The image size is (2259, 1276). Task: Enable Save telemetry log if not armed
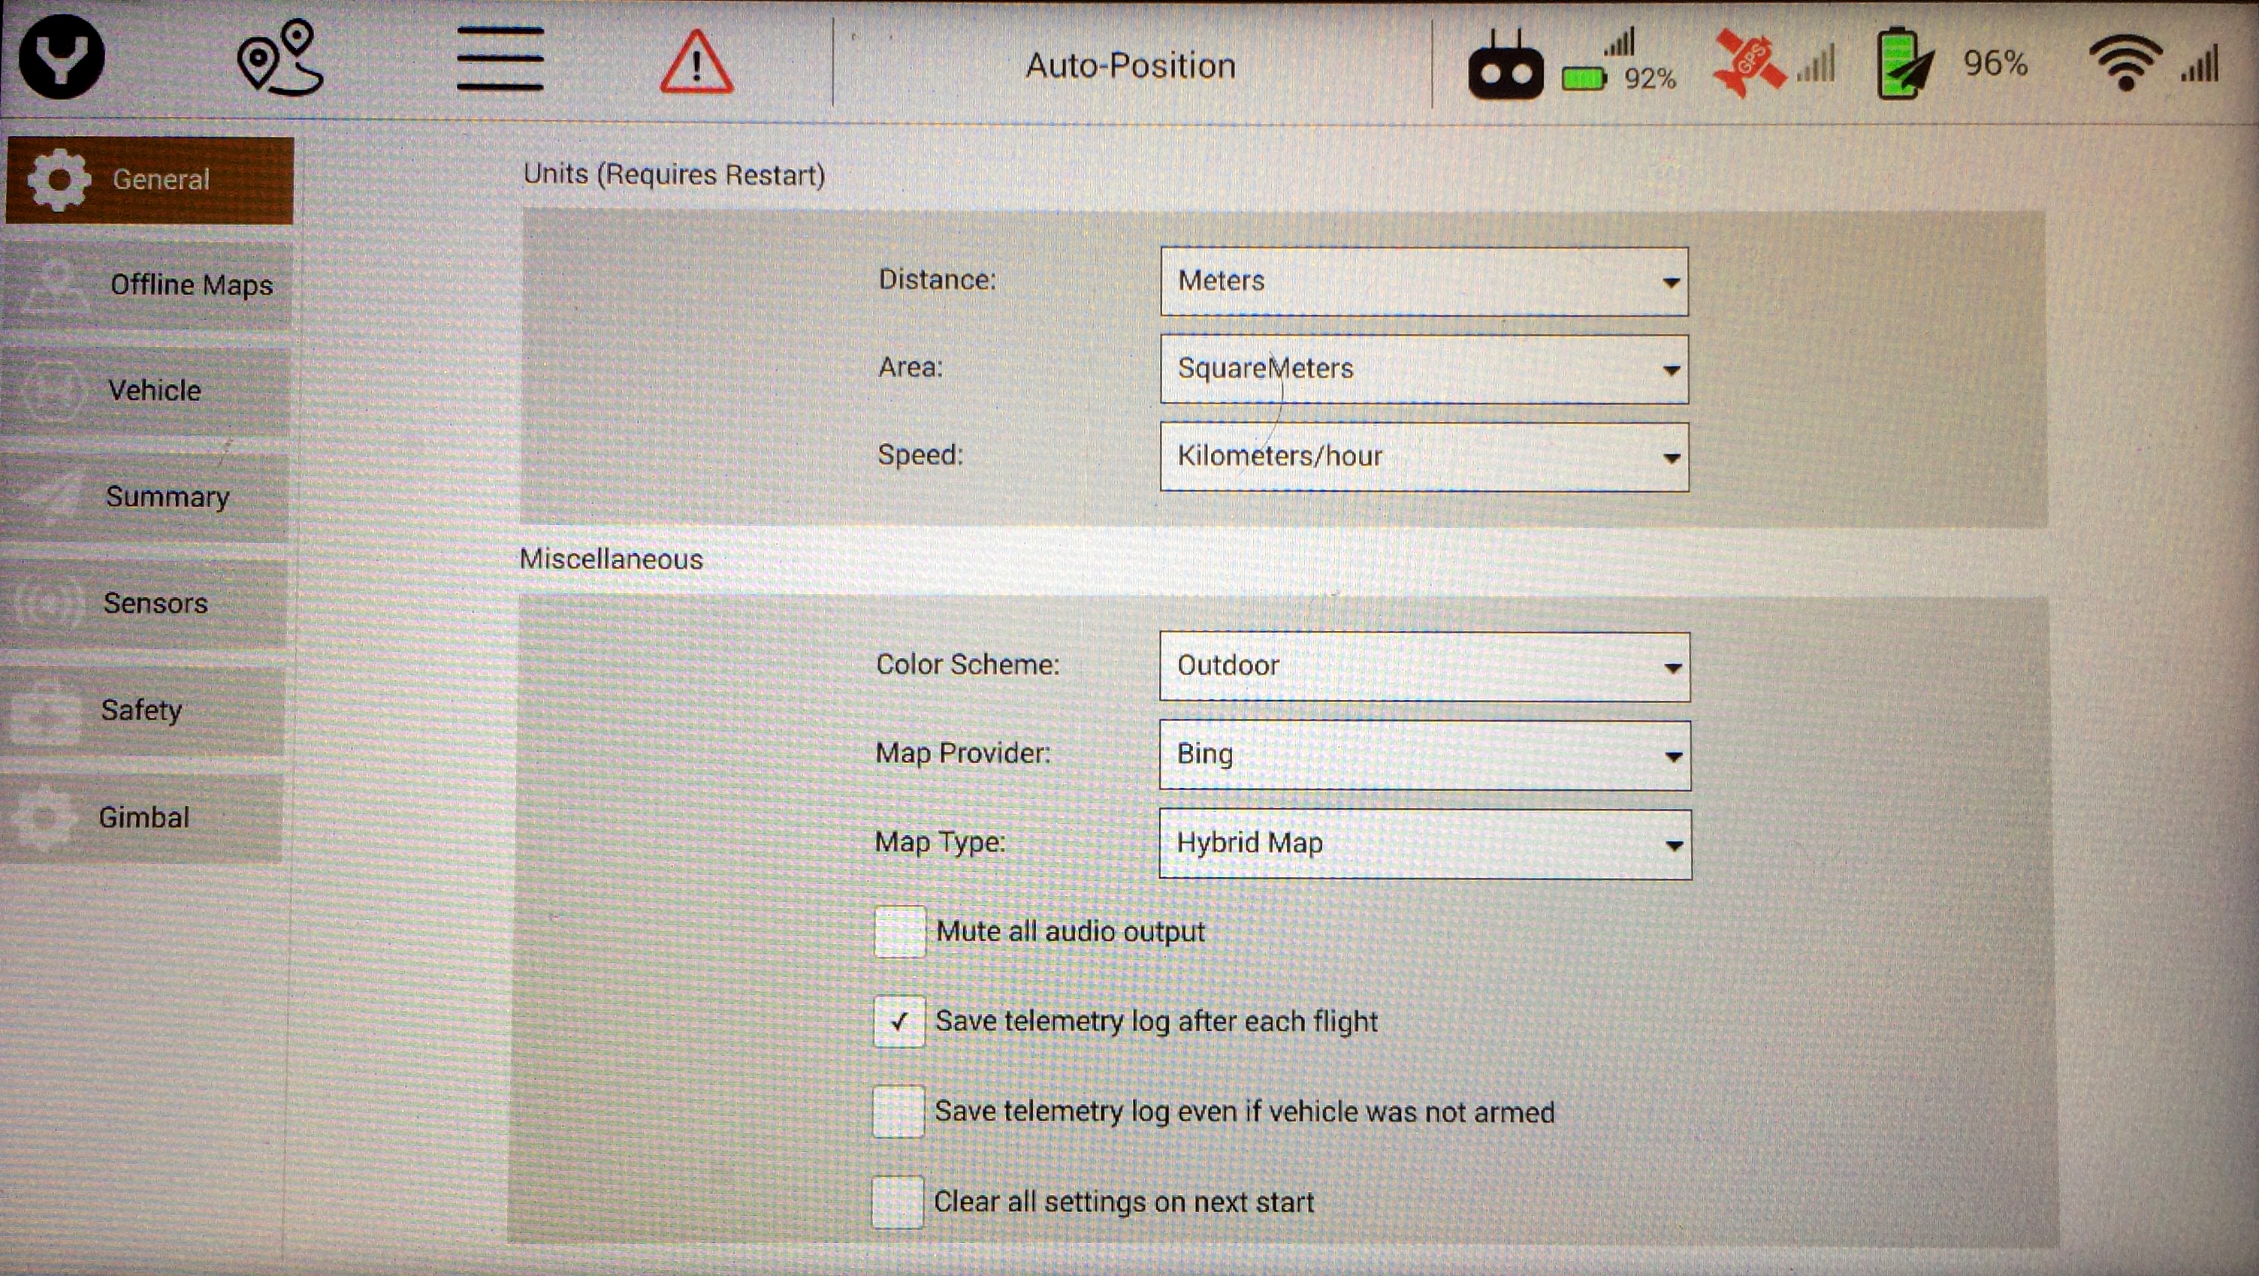click(x=898, y=1112)
